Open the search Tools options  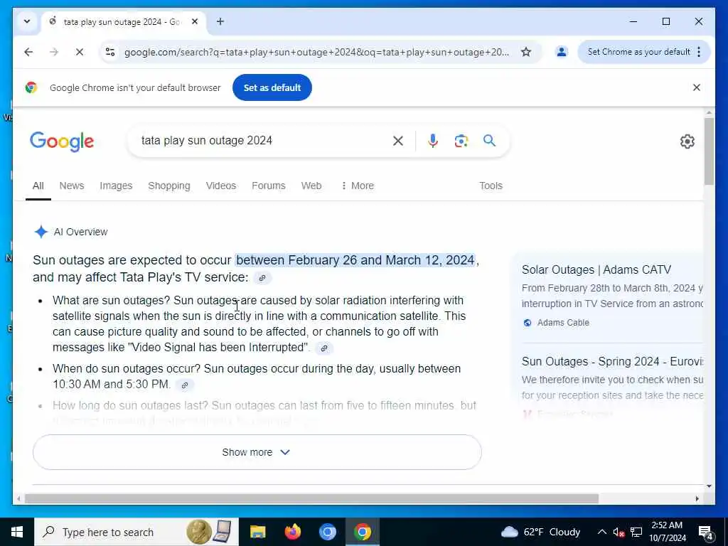click(x=491, y=186)
